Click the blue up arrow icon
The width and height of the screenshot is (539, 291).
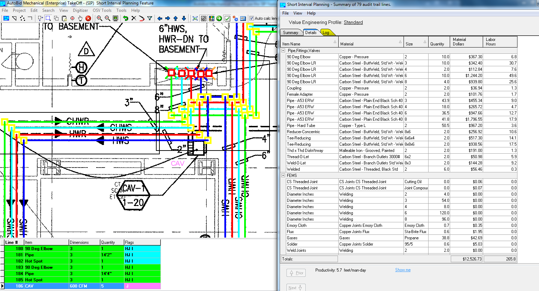point(176,18)
